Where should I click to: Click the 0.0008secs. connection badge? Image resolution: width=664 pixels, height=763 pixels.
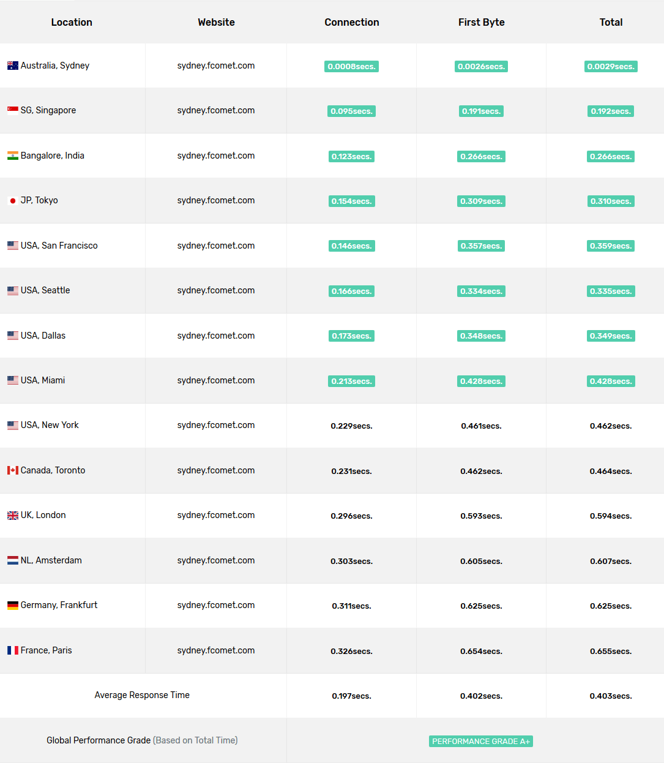coord(351,66)
